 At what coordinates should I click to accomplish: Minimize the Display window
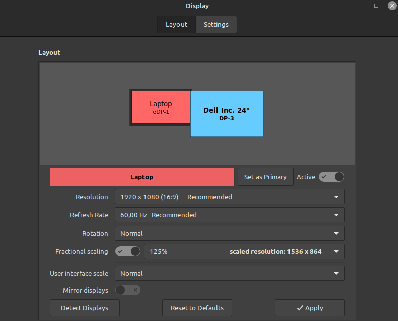coord(360,6)
